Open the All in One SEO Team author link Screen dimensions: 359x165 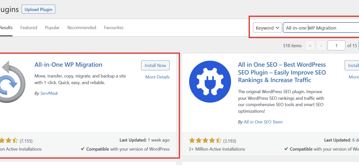[x=263, y=122]
